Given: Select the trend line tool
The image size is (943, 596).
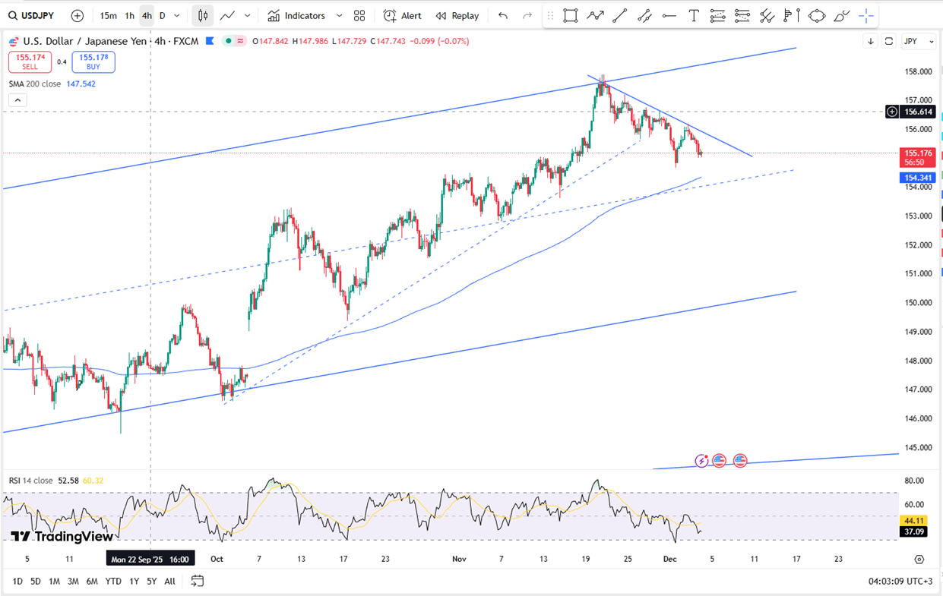Looking at the screenshot, I should pos(619,16).
